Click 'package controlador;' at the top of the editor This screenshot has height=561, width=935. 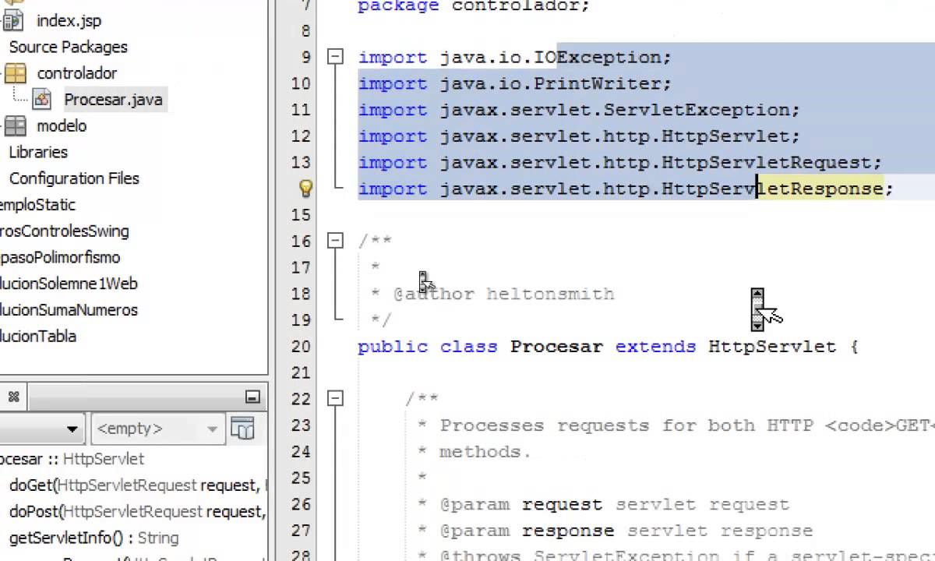(474, 6)
